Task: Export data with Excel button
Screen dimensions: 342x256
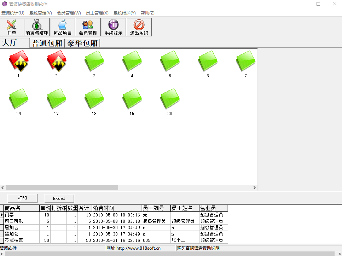Action: pos(59,198)
